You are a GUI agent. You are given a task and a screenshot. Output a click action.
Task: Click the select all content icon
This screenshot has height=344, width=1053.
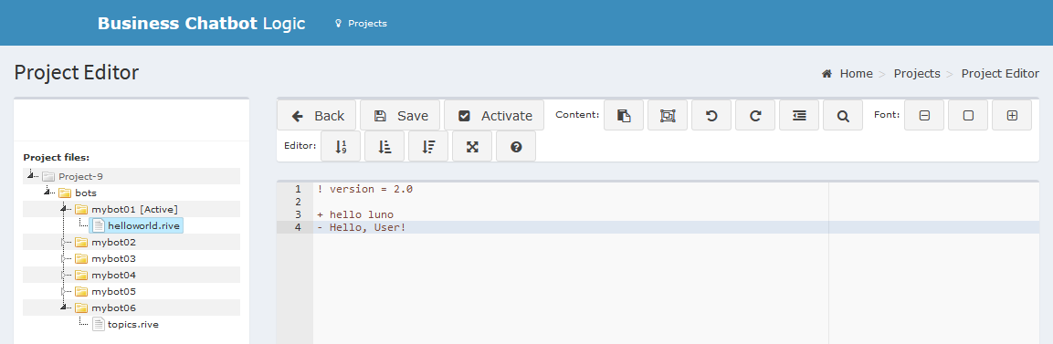click(x=668, y=115)
